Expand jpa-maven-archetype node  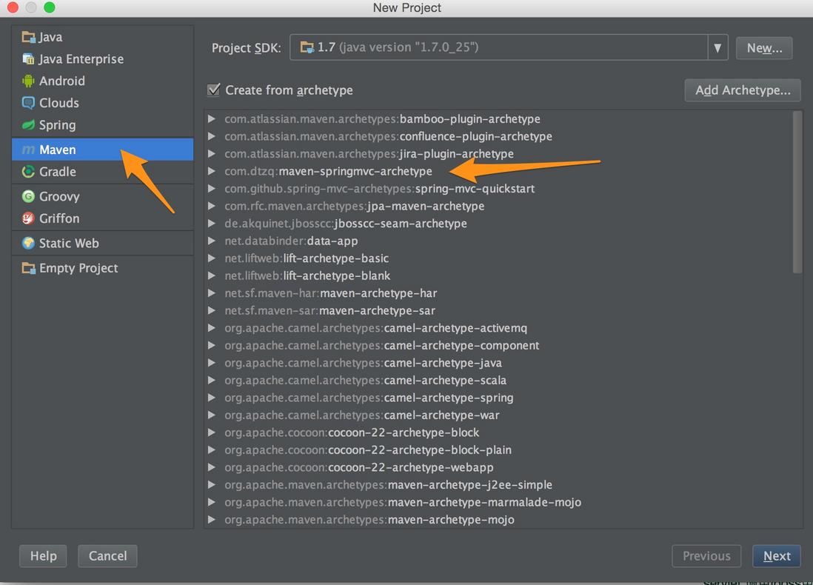(212, 206)
